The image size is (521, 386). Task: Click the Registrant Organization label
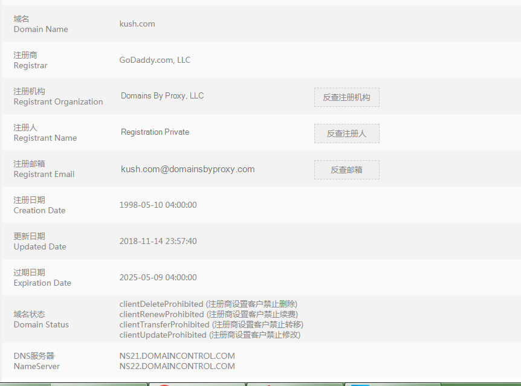click(58, 101)
